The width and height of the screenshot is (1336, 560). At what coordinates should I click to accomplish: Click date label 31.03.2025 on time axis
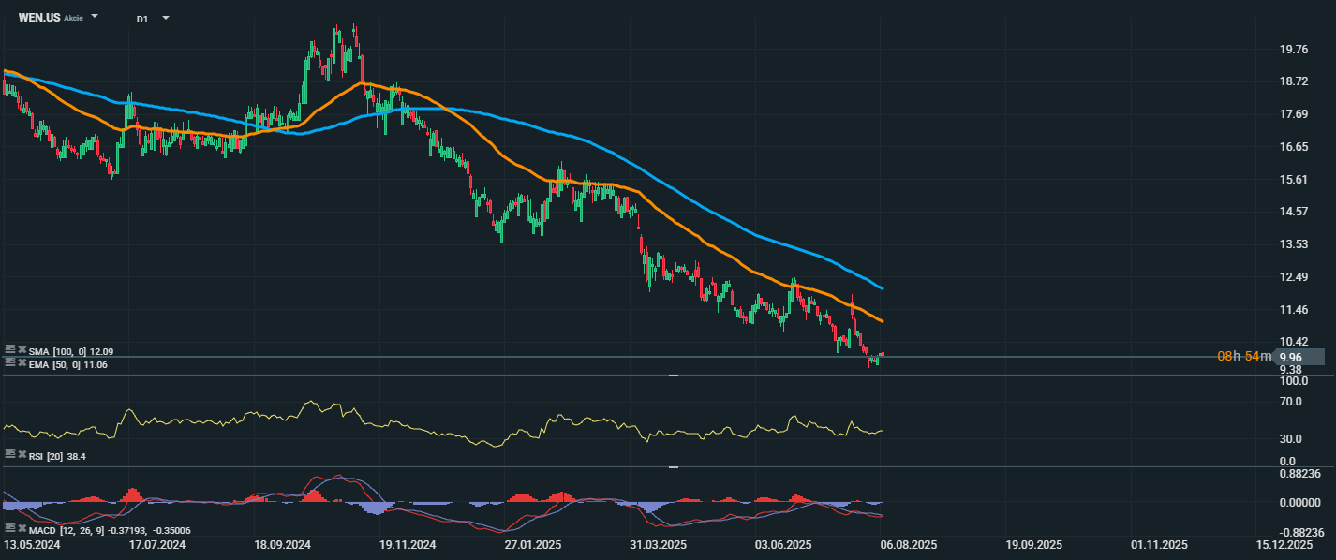coord(659,544)
